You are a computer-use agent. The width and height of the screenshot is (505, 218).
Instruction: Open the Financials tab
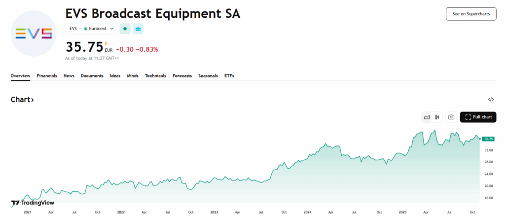click(47, 76)
